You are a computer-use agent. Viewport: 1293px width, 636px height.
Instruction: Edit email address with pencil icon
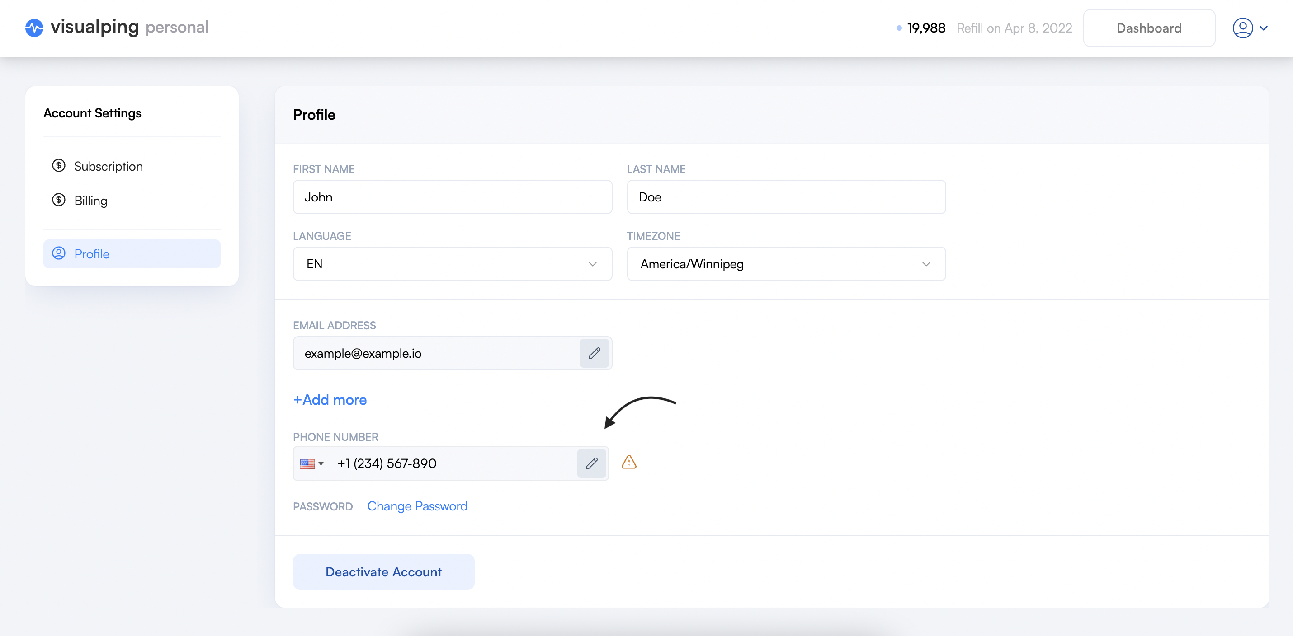(595, 353)
